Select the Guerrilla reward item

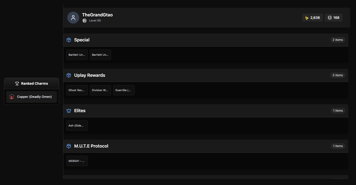(x=124, y=90)
